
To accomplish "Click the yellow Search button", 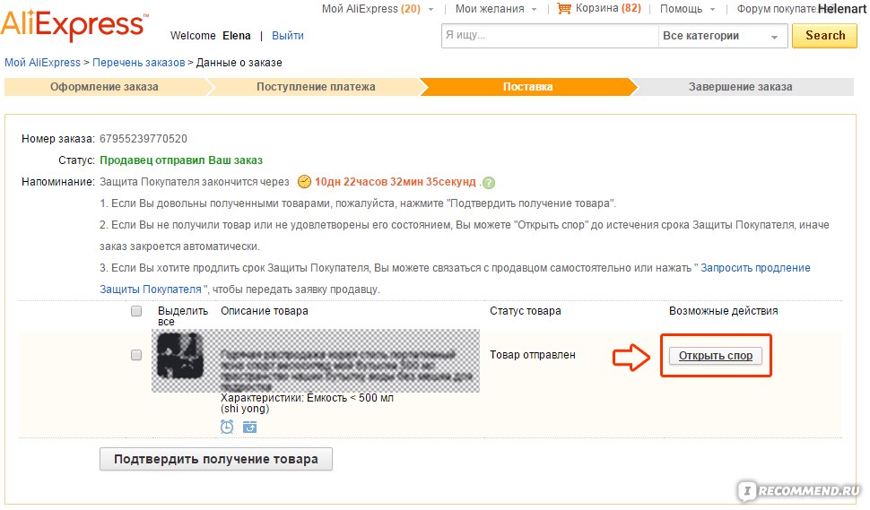I will coord(824,36).
